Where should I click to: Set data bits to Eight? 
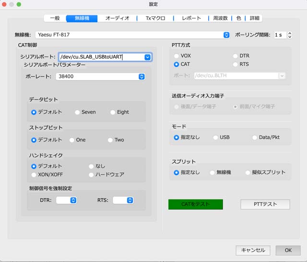[113, 112]
